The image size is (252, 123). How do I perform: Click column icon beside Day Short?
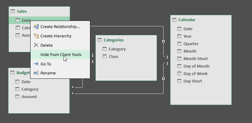[179, 81]
